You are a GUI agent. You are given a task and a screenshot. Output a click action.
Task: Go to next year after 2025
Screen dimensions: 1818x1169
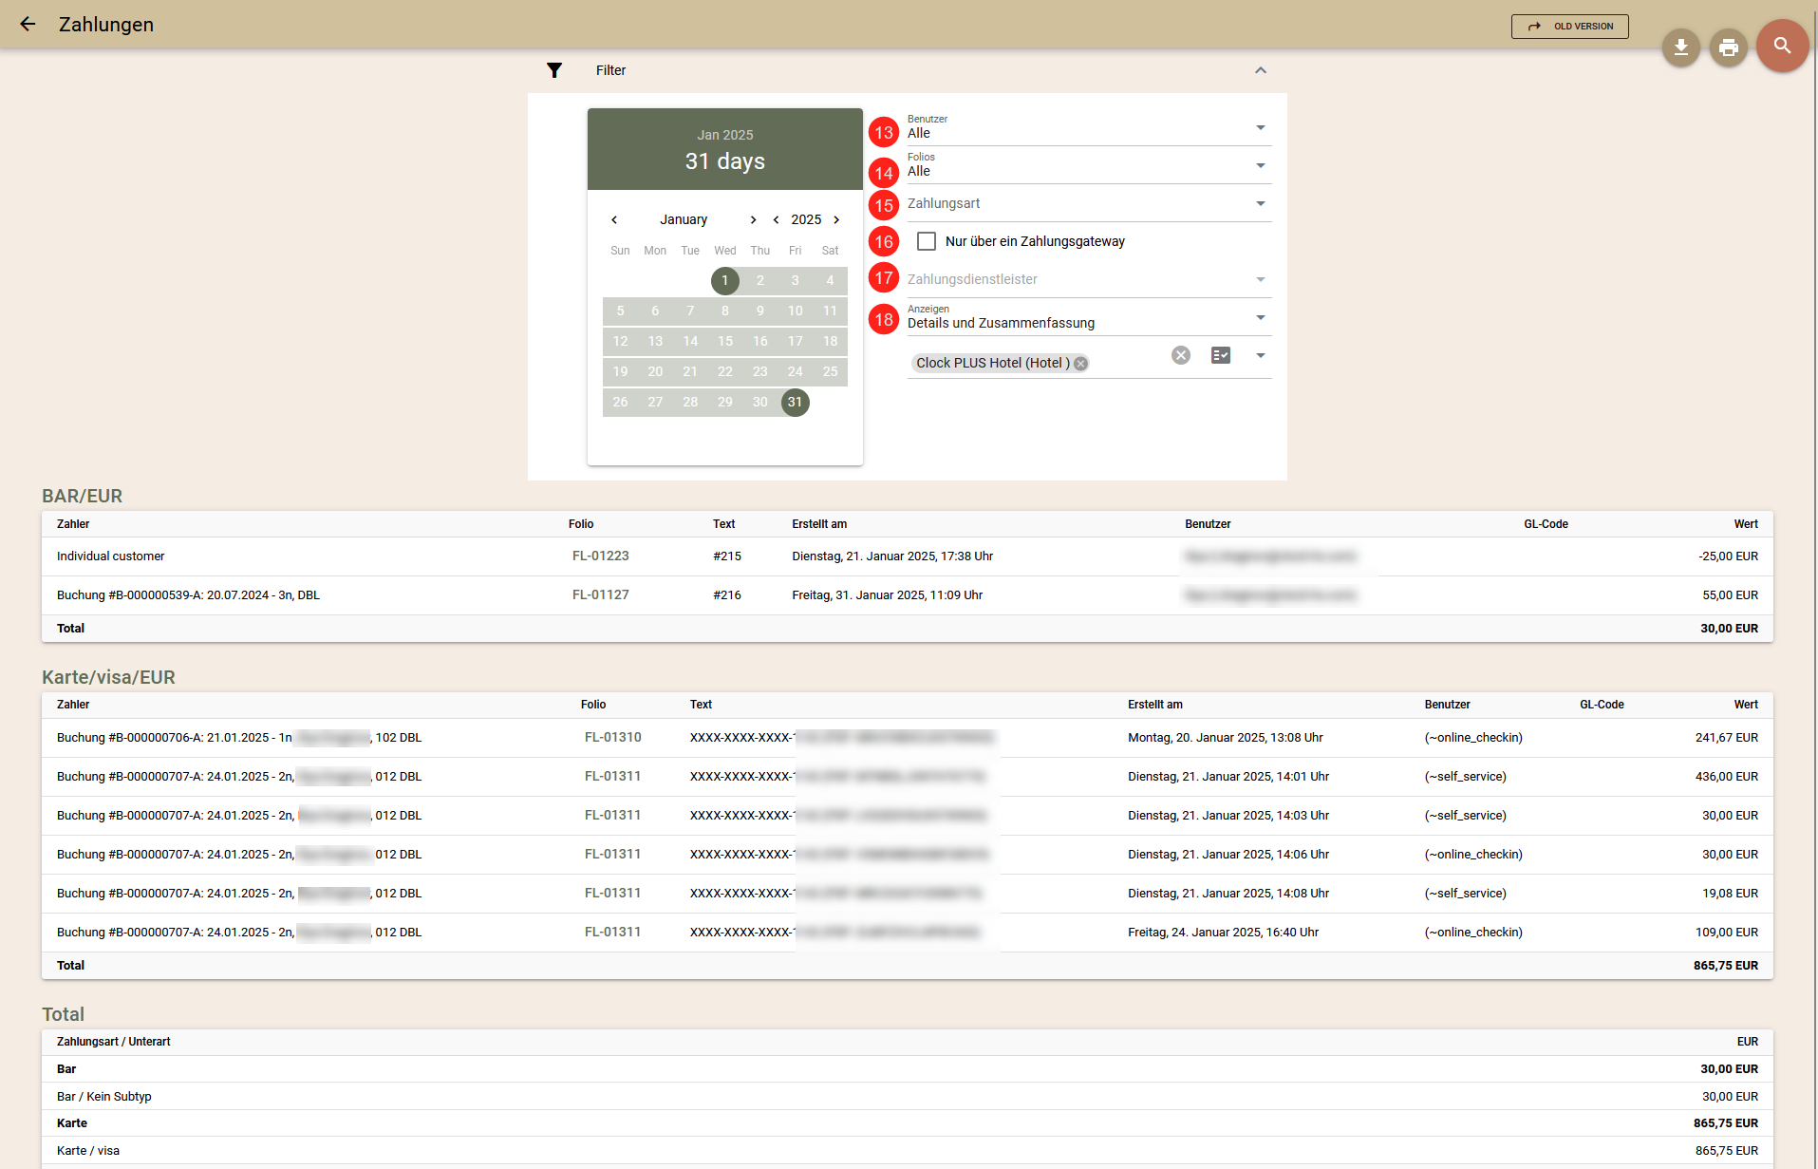(x=836, y=219)
